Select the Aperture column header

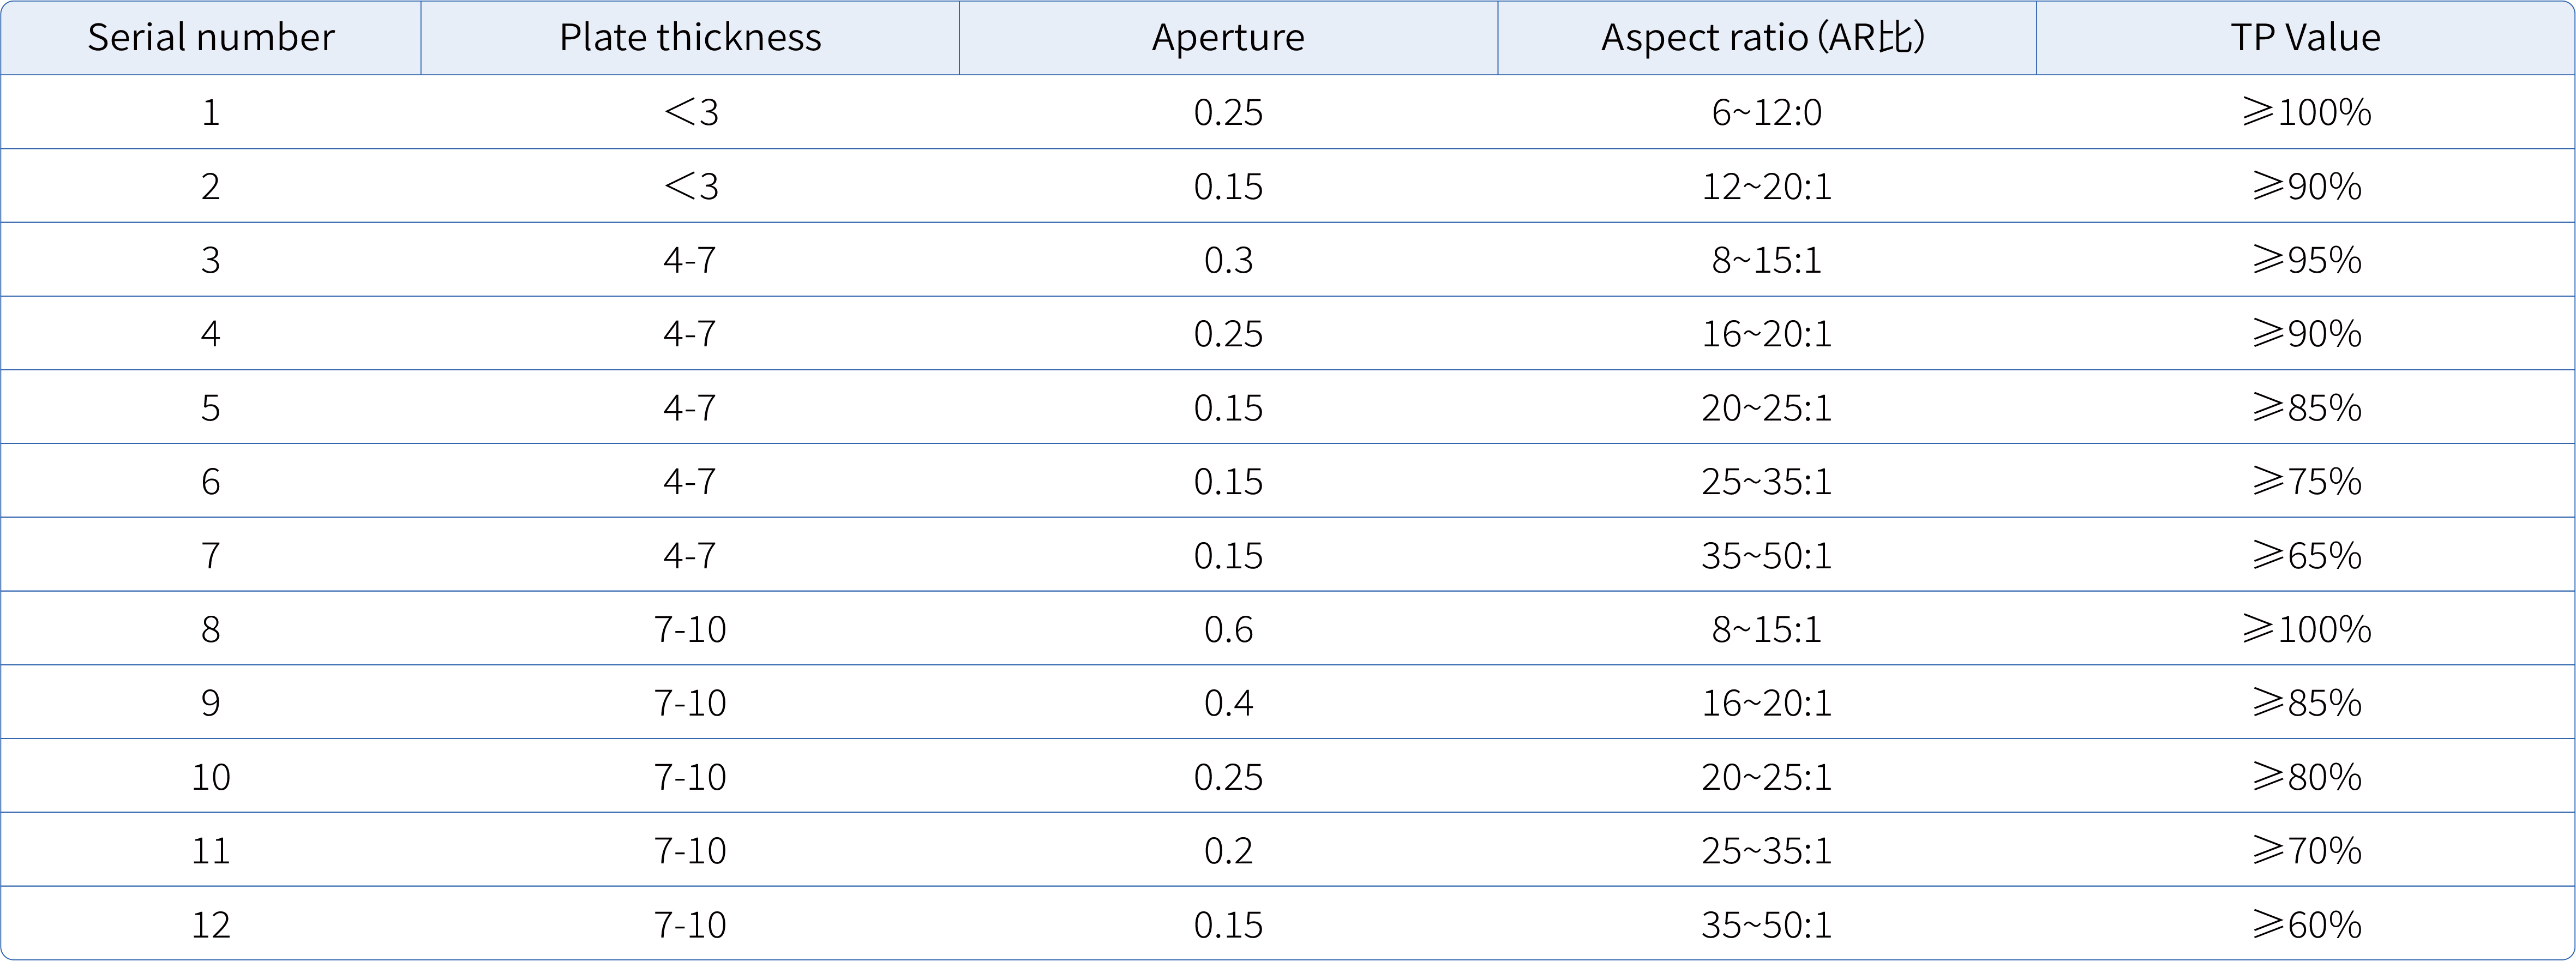pyautogui.click(x=1228, y=38)
